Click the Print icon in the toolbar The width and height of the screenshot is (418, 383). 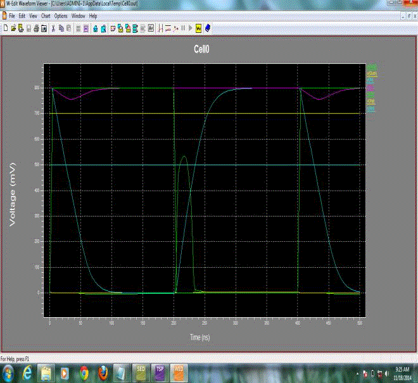pos(37,28)
